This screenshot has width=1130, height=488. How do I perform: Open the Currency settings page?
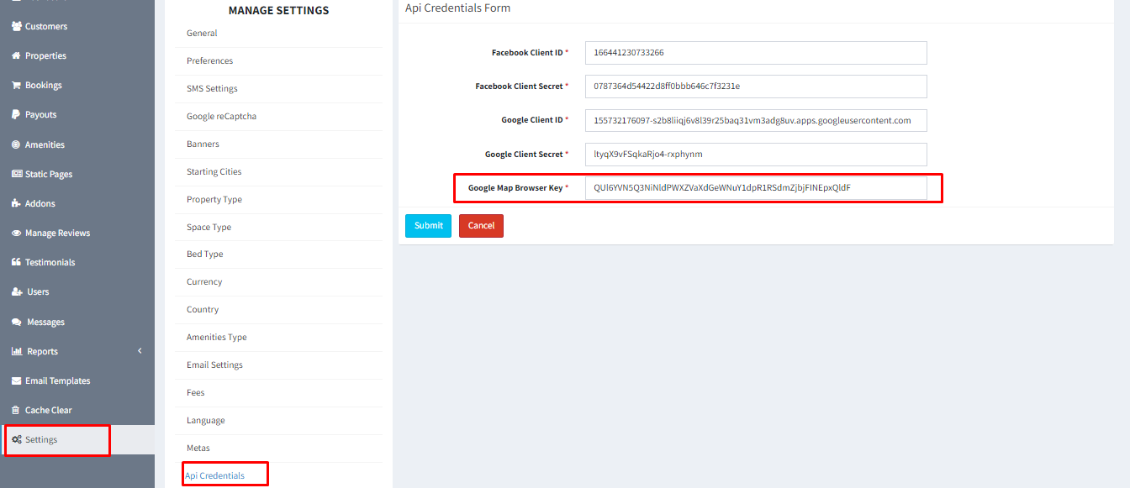[x=204, y=281]
